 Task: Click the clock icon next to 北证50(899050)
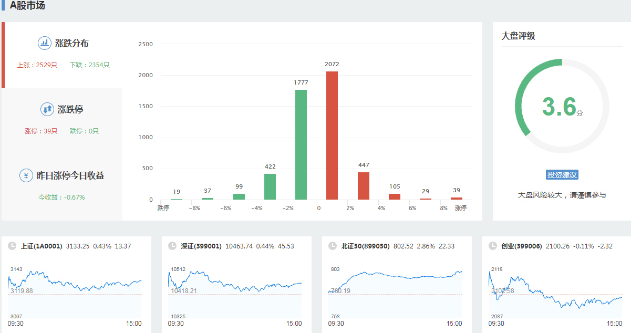[333, 246]
